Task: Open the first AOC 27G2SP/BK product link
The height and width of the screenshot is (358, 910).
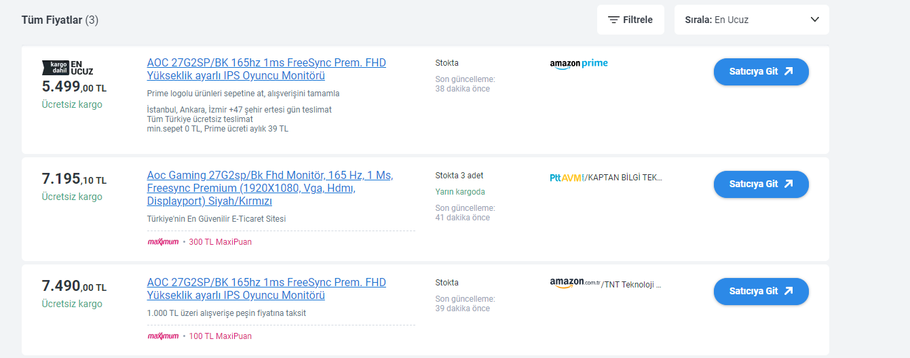Action: click(266, 69)
